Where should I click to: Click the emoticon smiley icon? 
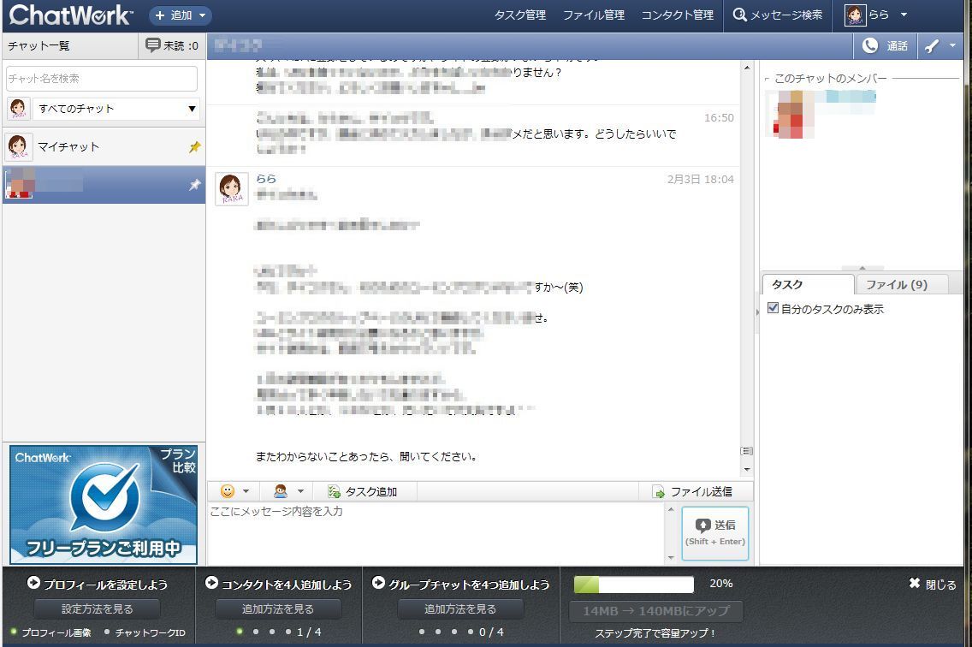coord(228,491)
